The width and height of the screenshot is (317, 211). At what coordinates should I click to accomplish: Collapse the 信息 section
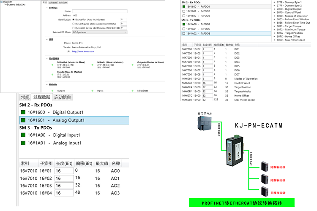[x=47, y=40]
